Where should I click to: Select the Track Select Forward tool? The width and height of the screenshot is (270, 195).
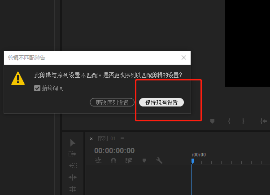tap(73, 154)
